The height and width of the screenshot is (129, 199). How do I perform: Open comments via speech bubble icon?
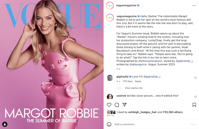tap(117, 105)
